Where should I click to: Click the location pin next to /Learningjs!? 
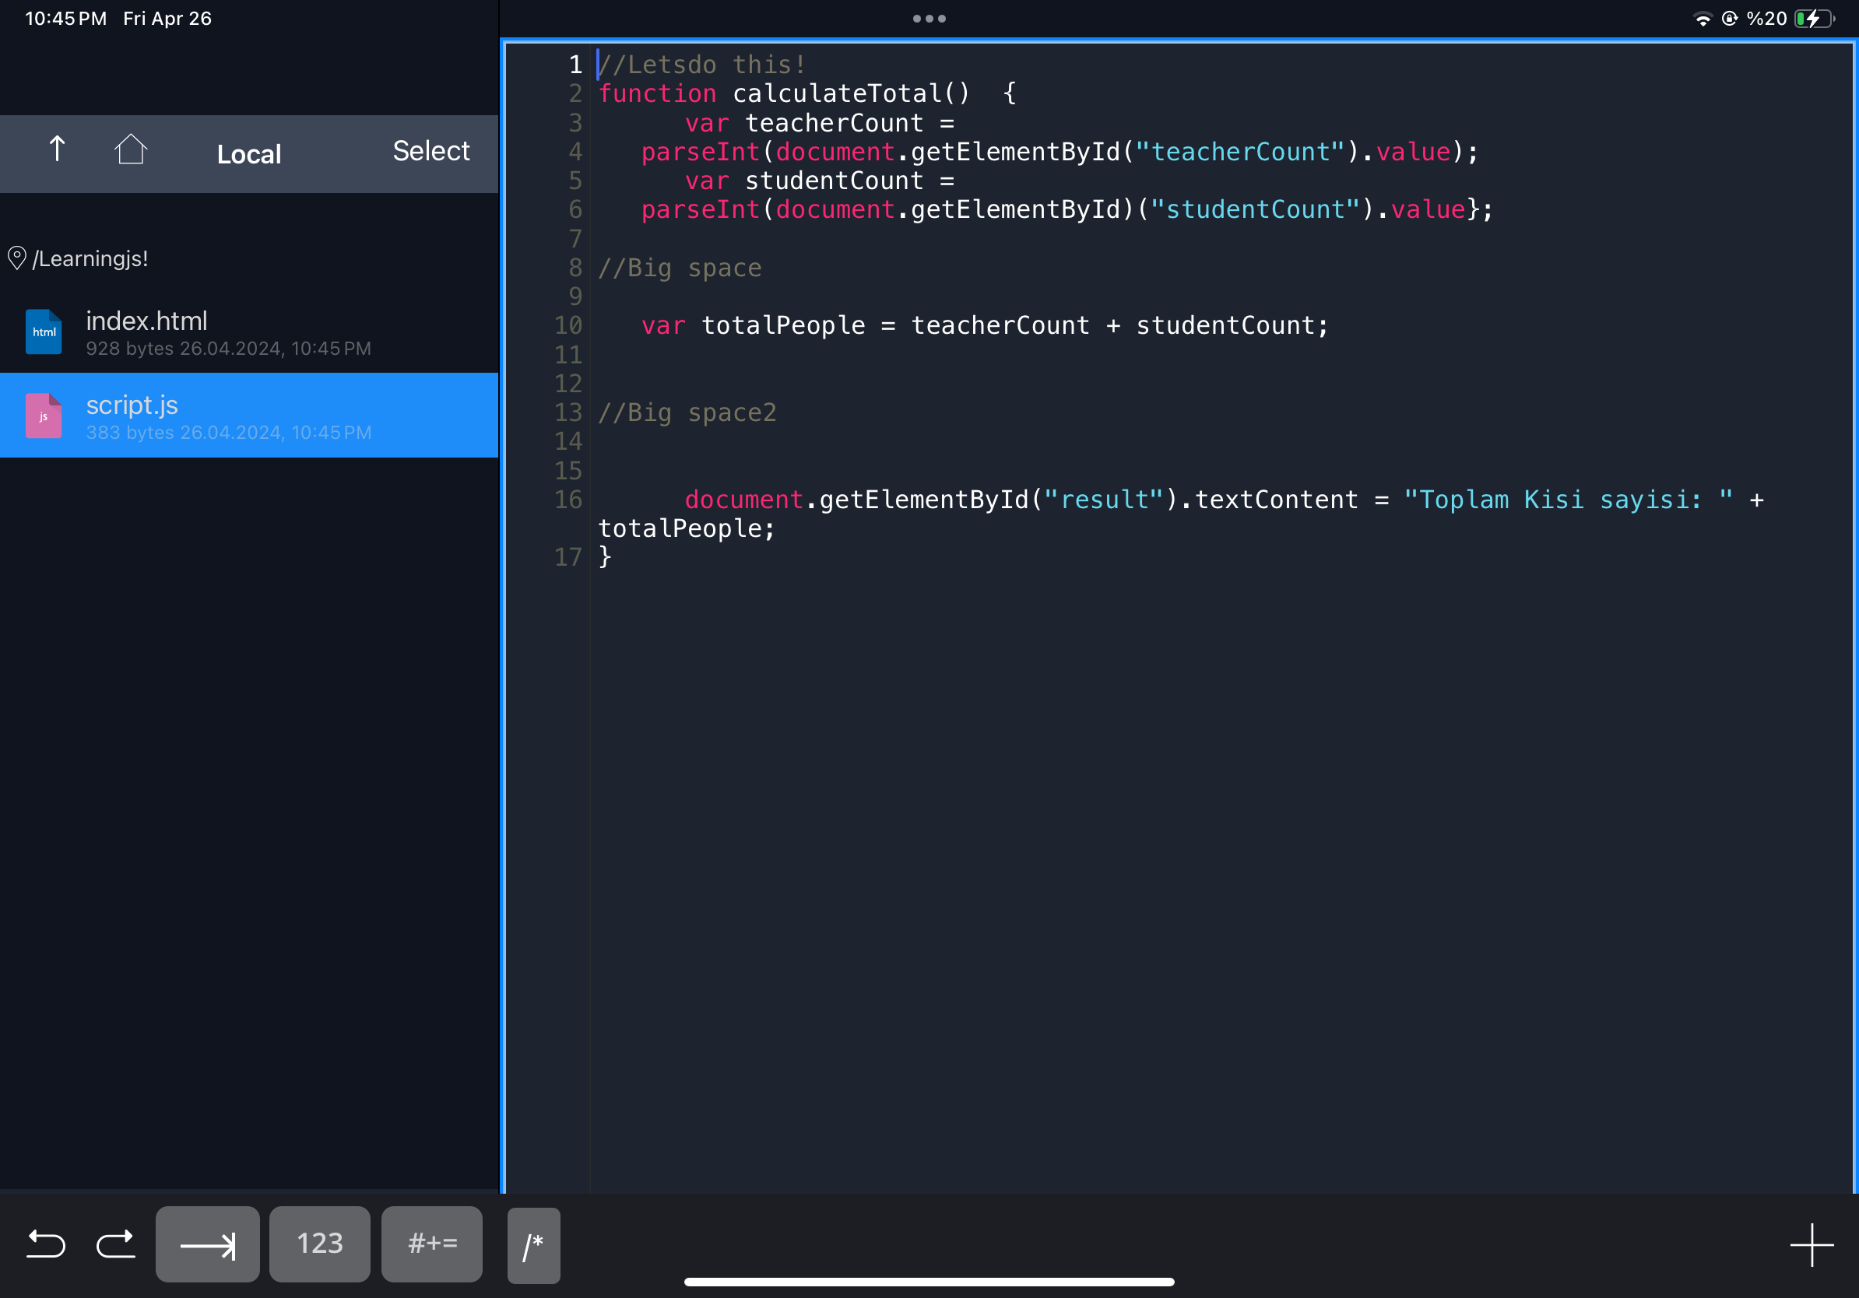pyautogui.click(x=16, y=258)
